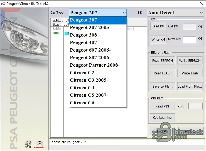This screenshot has width=206, height=151.
Task: Select Citroen C6 car type
Action: pyautogui.click(x=98, y=103)
